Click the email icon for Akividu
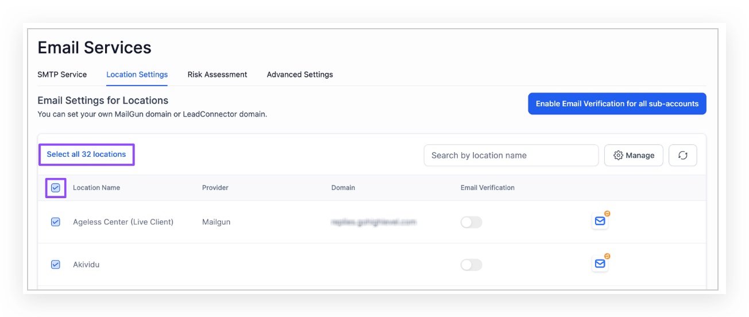The image size is (749, 317). (600, 264)
